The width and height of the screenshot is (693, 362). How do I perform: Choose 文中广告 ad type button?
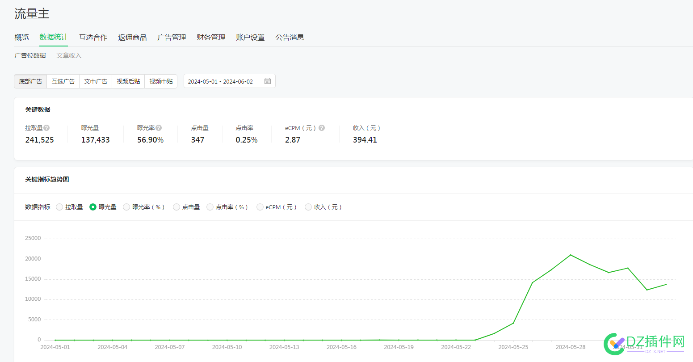[96, 81]
